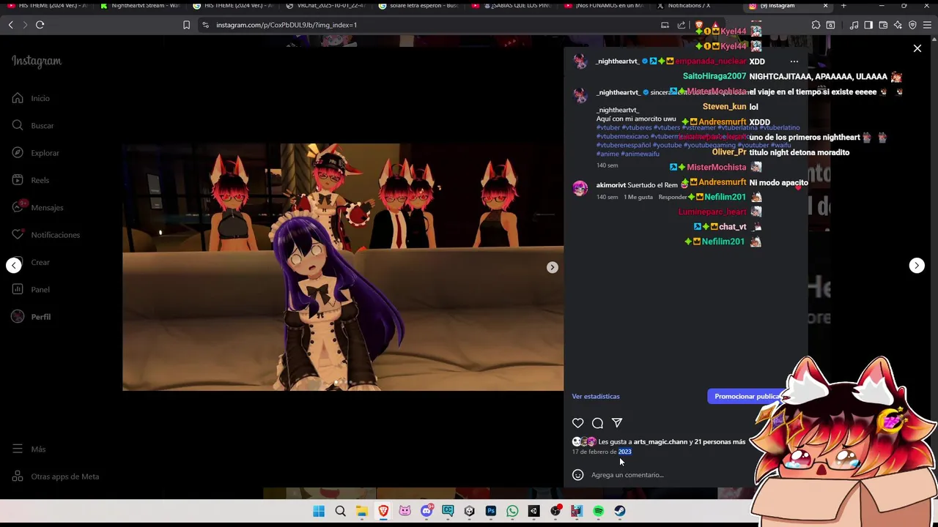This screenshot has height=527, width=938.
Task: Close the post viewer
Action: (917, 48)
